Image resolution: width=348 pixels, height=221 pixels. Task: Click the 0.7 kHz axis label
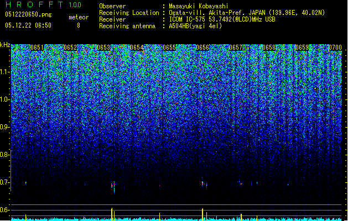pos(5,182)
